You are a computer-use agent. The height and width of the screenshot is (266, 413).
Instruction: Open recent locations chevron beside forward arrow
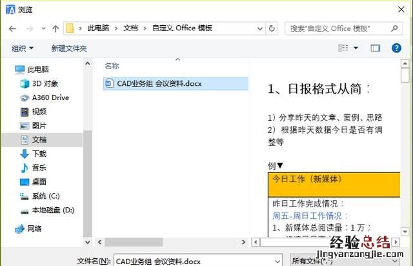(43, 28)
